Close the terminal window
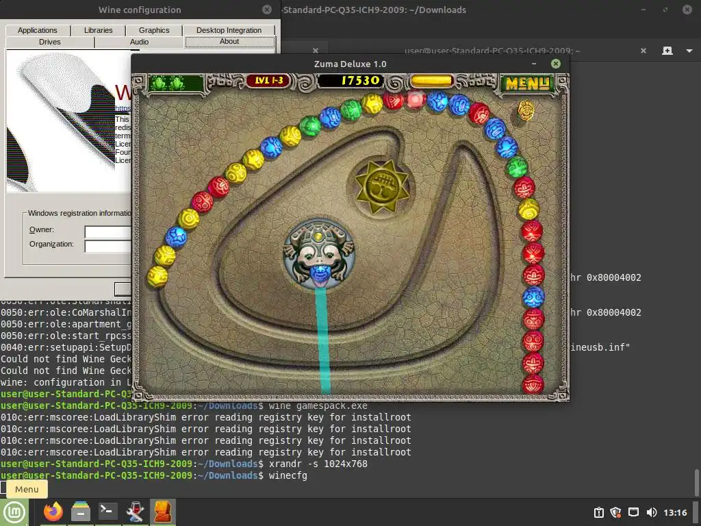The image size is (701, 526). (687, 10)
